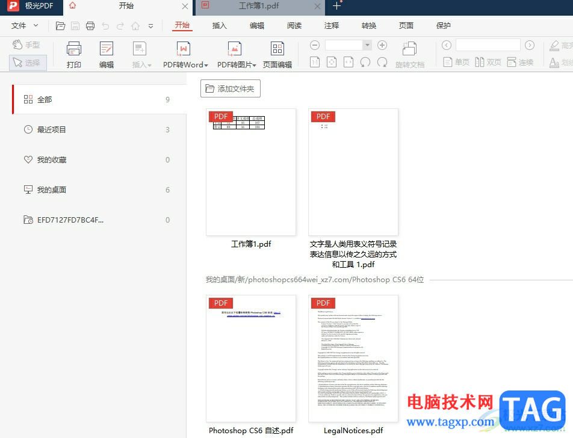Viewport: 573px width, 438px height.
Task: Close the 工作簿1.pdf tab
Action: click(317, 6)
